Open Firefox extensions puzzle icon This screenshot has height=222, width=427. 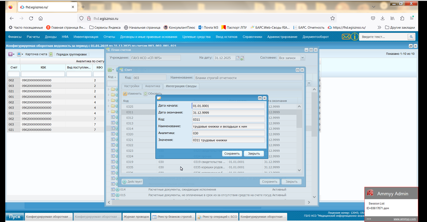click(x=402, y=18)
